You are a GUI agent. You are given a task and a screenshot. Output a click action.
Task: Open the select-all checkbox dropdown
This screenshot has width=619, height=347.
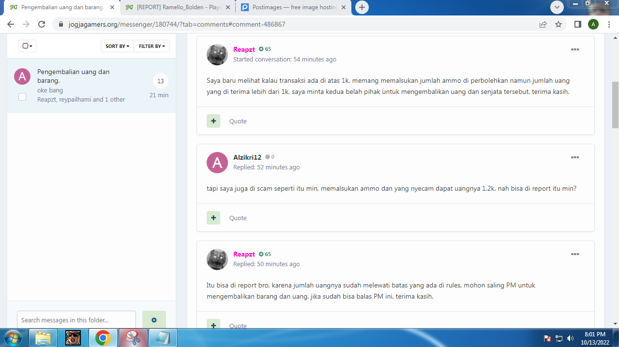click(28, 46)
